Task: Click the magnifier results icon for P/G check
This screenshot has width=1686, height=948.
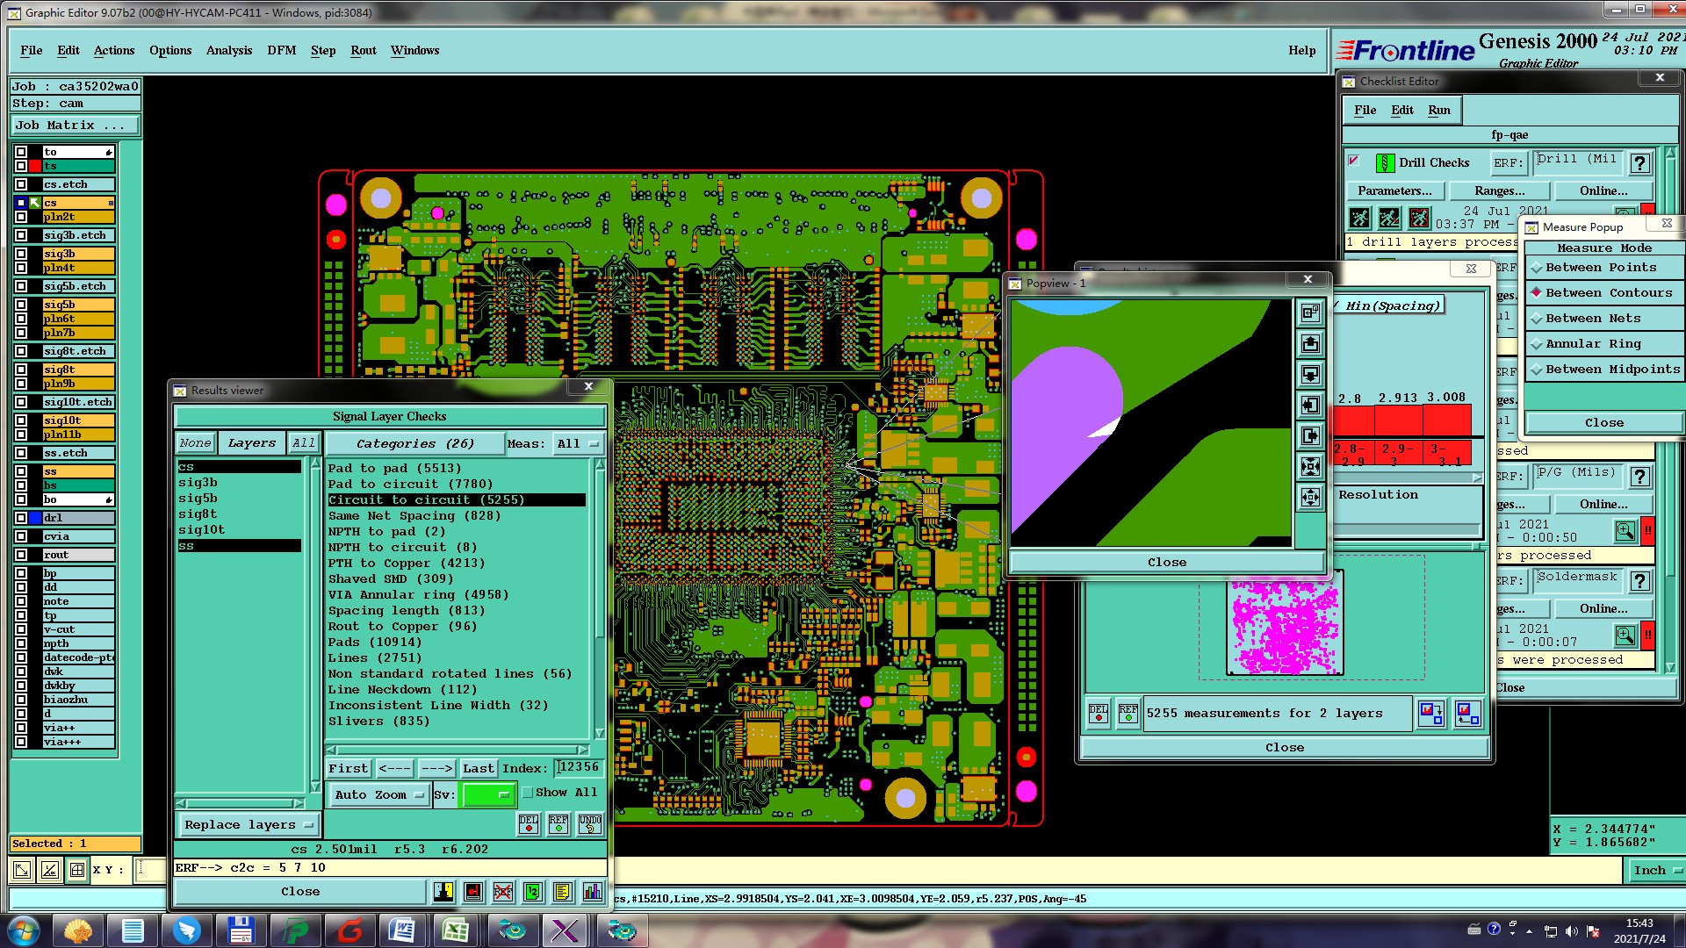Action: coord(1625,531)
